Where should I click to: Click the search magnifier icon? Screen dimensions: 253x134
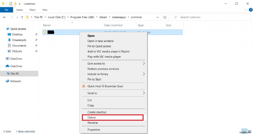click(176, 17)
